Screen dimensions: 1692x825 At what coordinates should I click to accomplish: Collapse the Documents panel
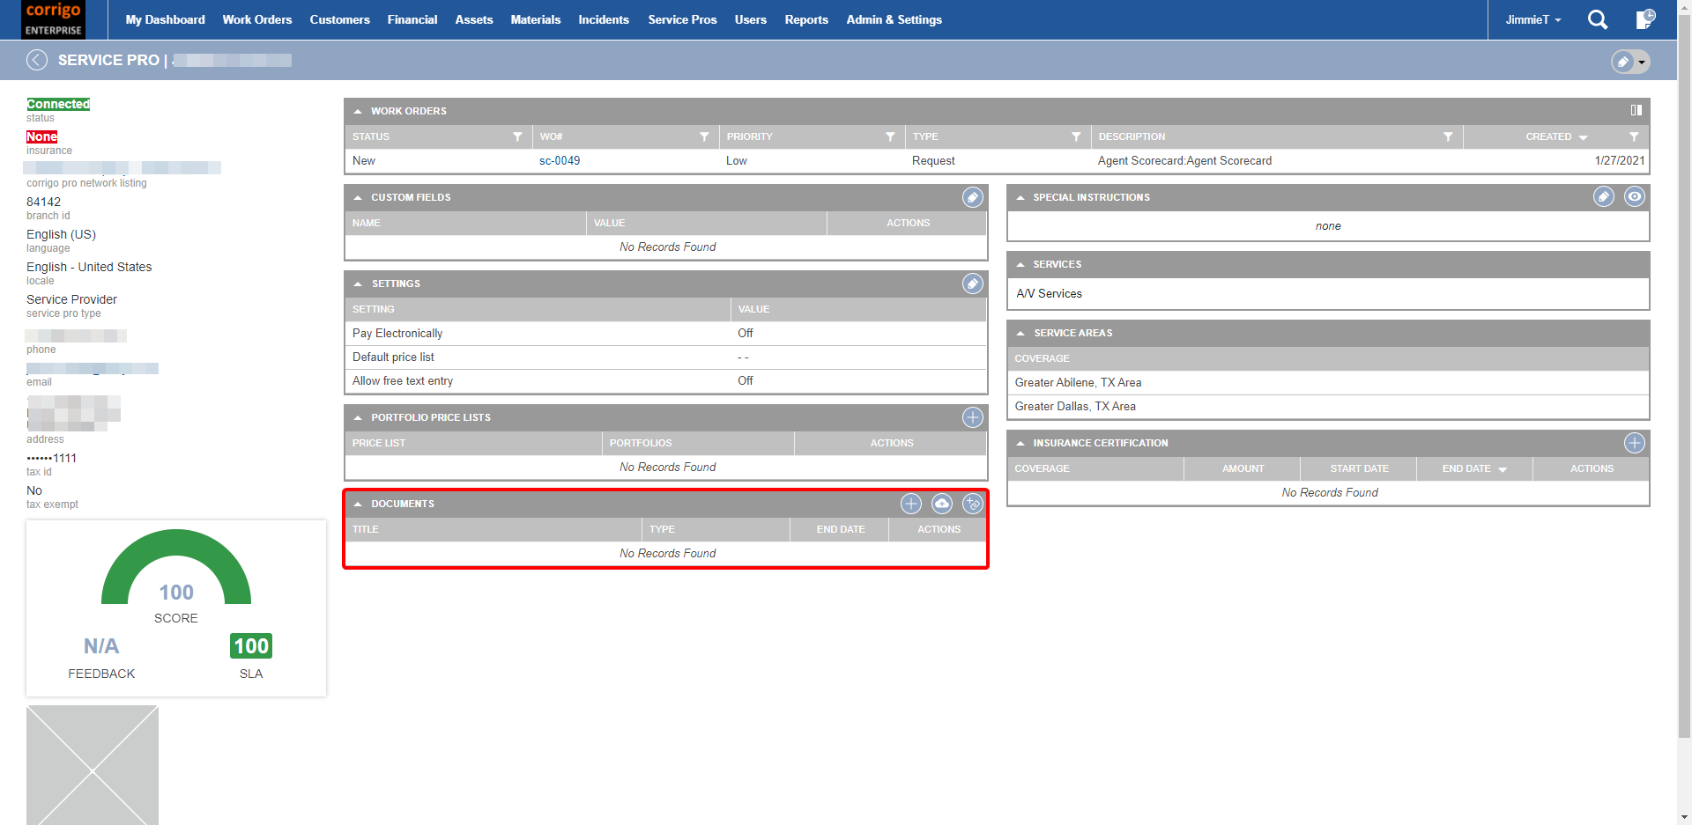(x=358, y=504)
